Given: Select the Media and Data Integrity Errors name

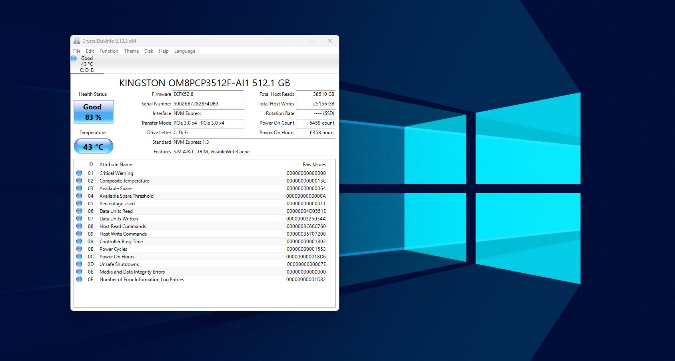Looking at the screenshot, I should coord(132,272).
